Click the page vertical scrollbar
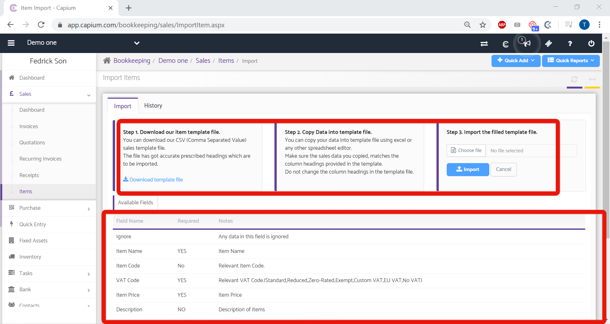The height and width of the screenshot is (324, 610). pos(606,140)
